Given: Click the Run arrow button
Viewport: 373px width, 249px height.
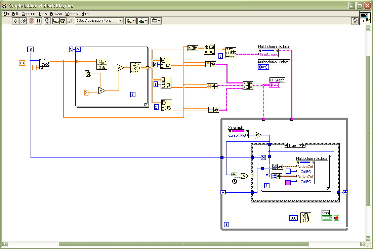Looking at the screenshot, I should coord(15,21).
